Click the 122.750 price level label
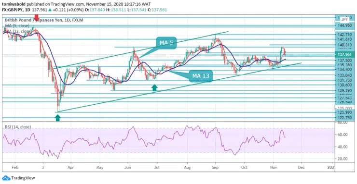Image resolution: width=357 pixels, height=184 pixels. coord(345,118)
